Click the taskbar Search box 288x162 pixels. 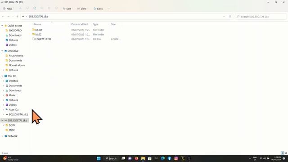pyautogui.click(x=111, y=158)
